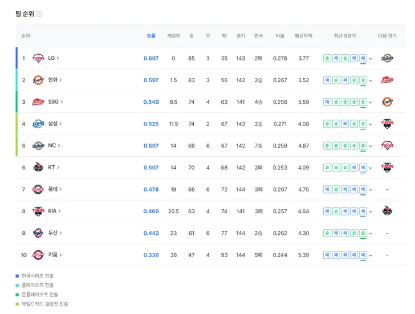Open the 키움 team page link
Screen dimensions: 415x314
55,255
